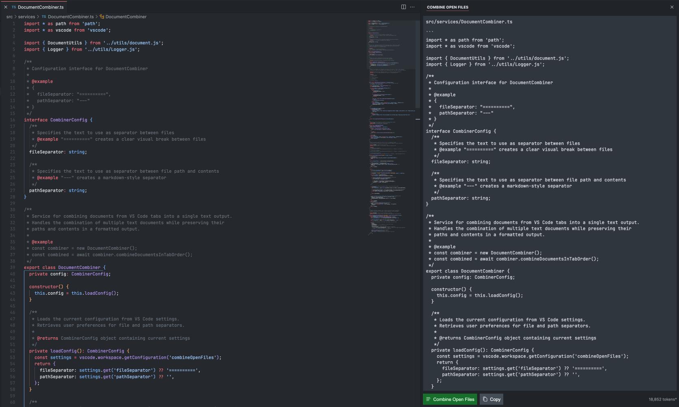Click 'private loadConfig(): CombinerConfig {' in the editor
The height and width of the screenshot is (407, 679).
pyautogui.click(x=80, y=351)
